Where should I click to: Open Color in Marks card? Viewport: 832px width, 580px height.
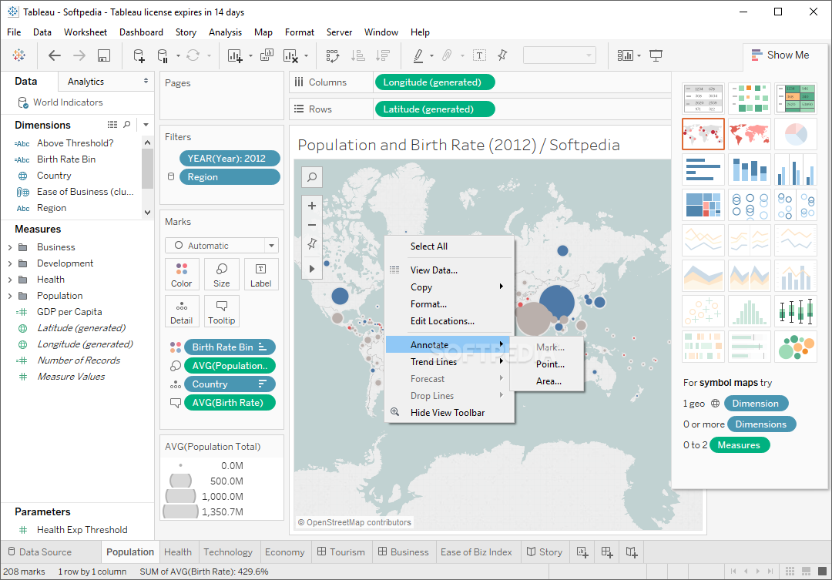point(182,273)
